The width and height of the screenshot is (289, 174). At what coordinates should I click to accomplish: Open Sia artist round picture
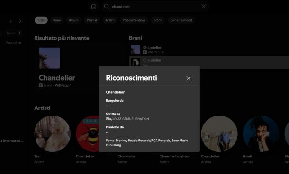tap(52, 133)
